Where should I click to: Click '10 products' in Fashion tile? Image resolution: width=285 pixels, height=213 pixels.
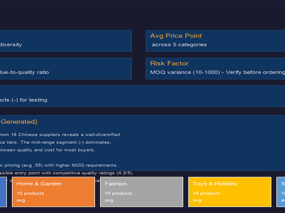point(119,193)
